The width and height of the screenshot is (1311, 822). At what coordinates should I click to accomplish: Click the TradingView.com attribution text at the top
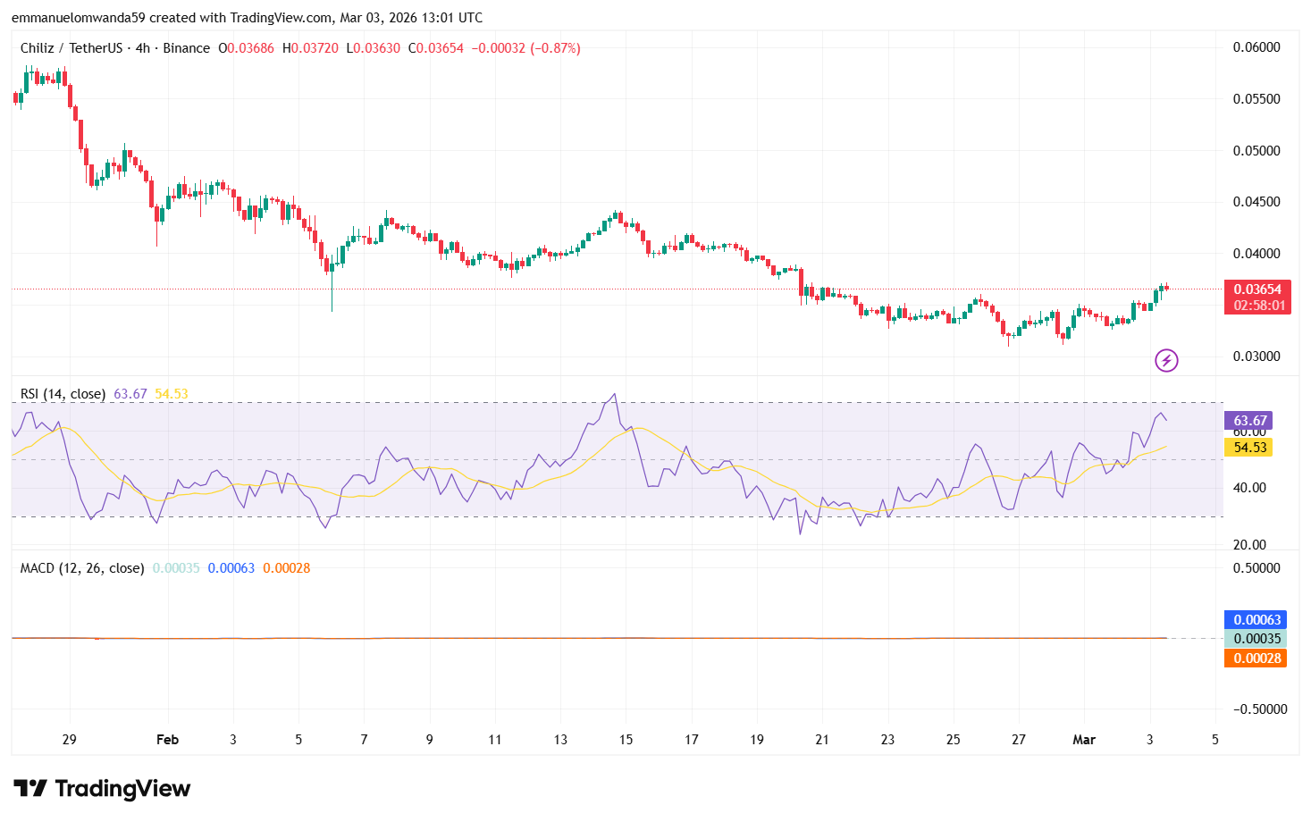[277, 17]
